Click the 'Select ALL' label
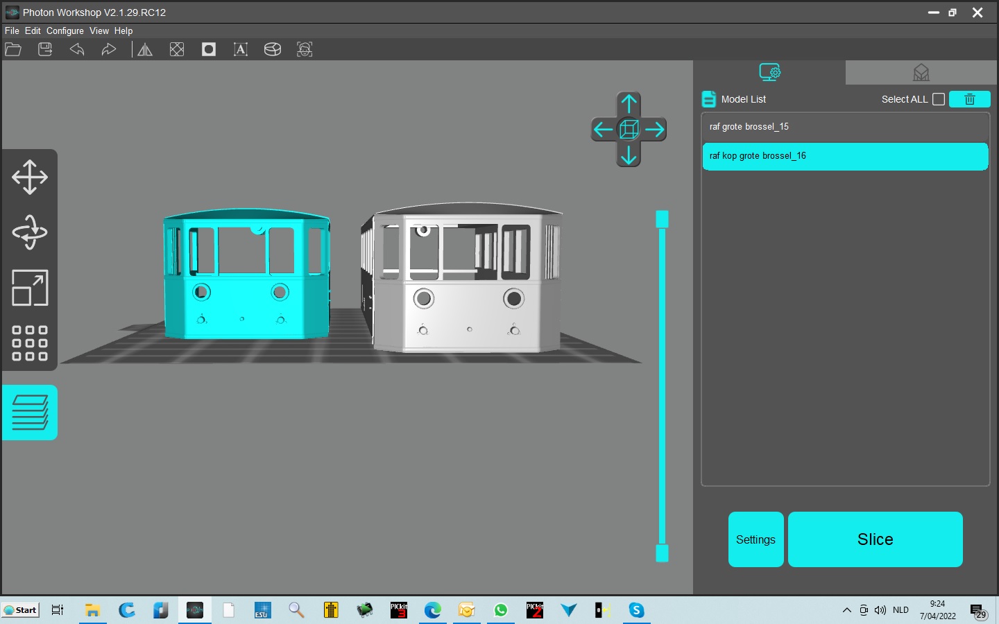The image size is (999, 624). click(905, 99)
